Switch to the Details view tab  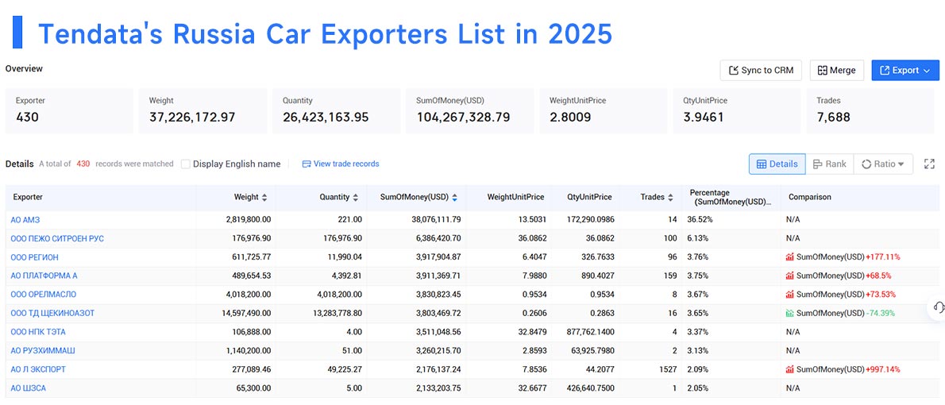tap(777, 164)
